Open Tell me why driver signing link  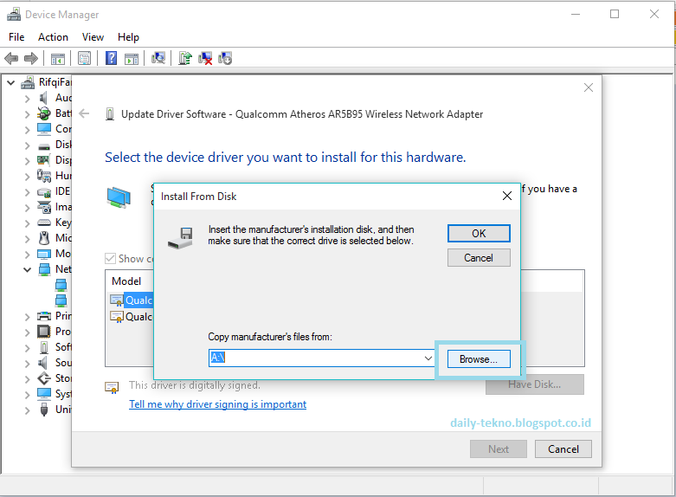(x=218, y=404)
